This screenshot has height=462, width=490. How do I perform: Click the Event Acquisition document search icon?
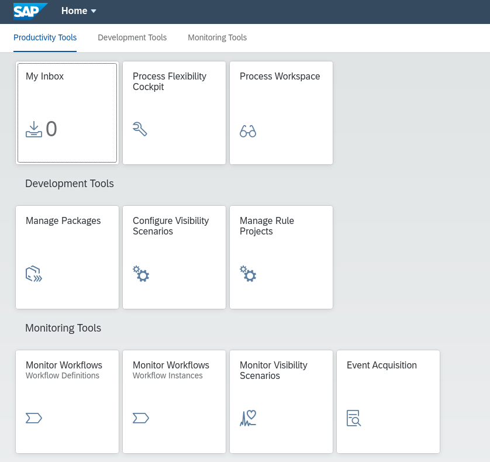click(x=354, y=418)
